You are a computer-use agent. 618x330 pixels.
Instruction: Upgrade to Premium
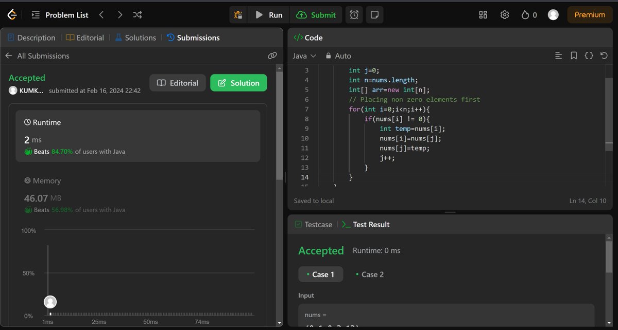(589, 14)
